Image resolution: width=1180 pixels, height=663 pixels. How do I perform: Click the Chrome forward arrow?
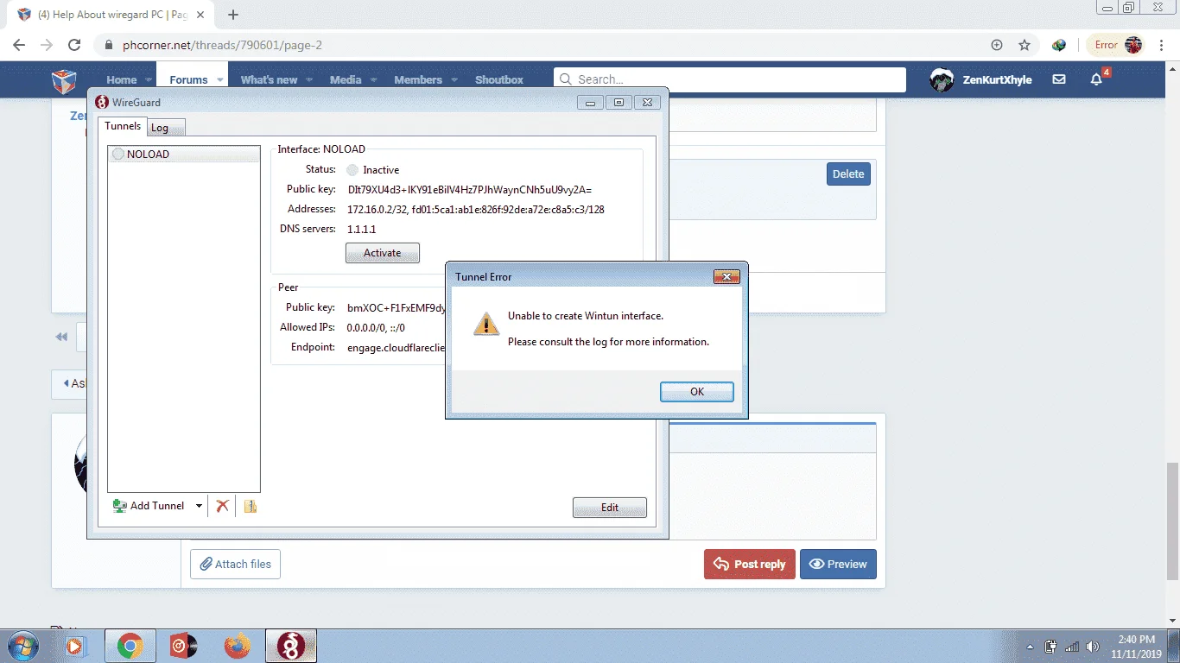[47, 45]
